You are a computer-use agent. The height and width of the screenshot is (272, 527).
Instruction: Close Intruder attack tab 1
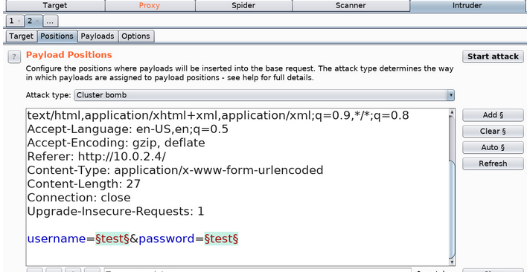pos(19,21)
